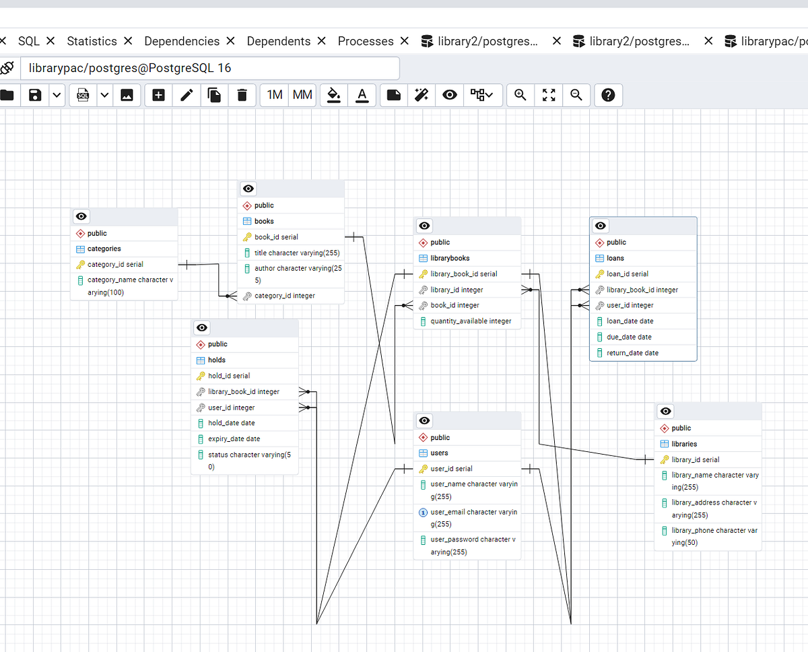Screen dimensions: 808x652
Task: Toggle details visibility on the users table
Action: [424, 420]
